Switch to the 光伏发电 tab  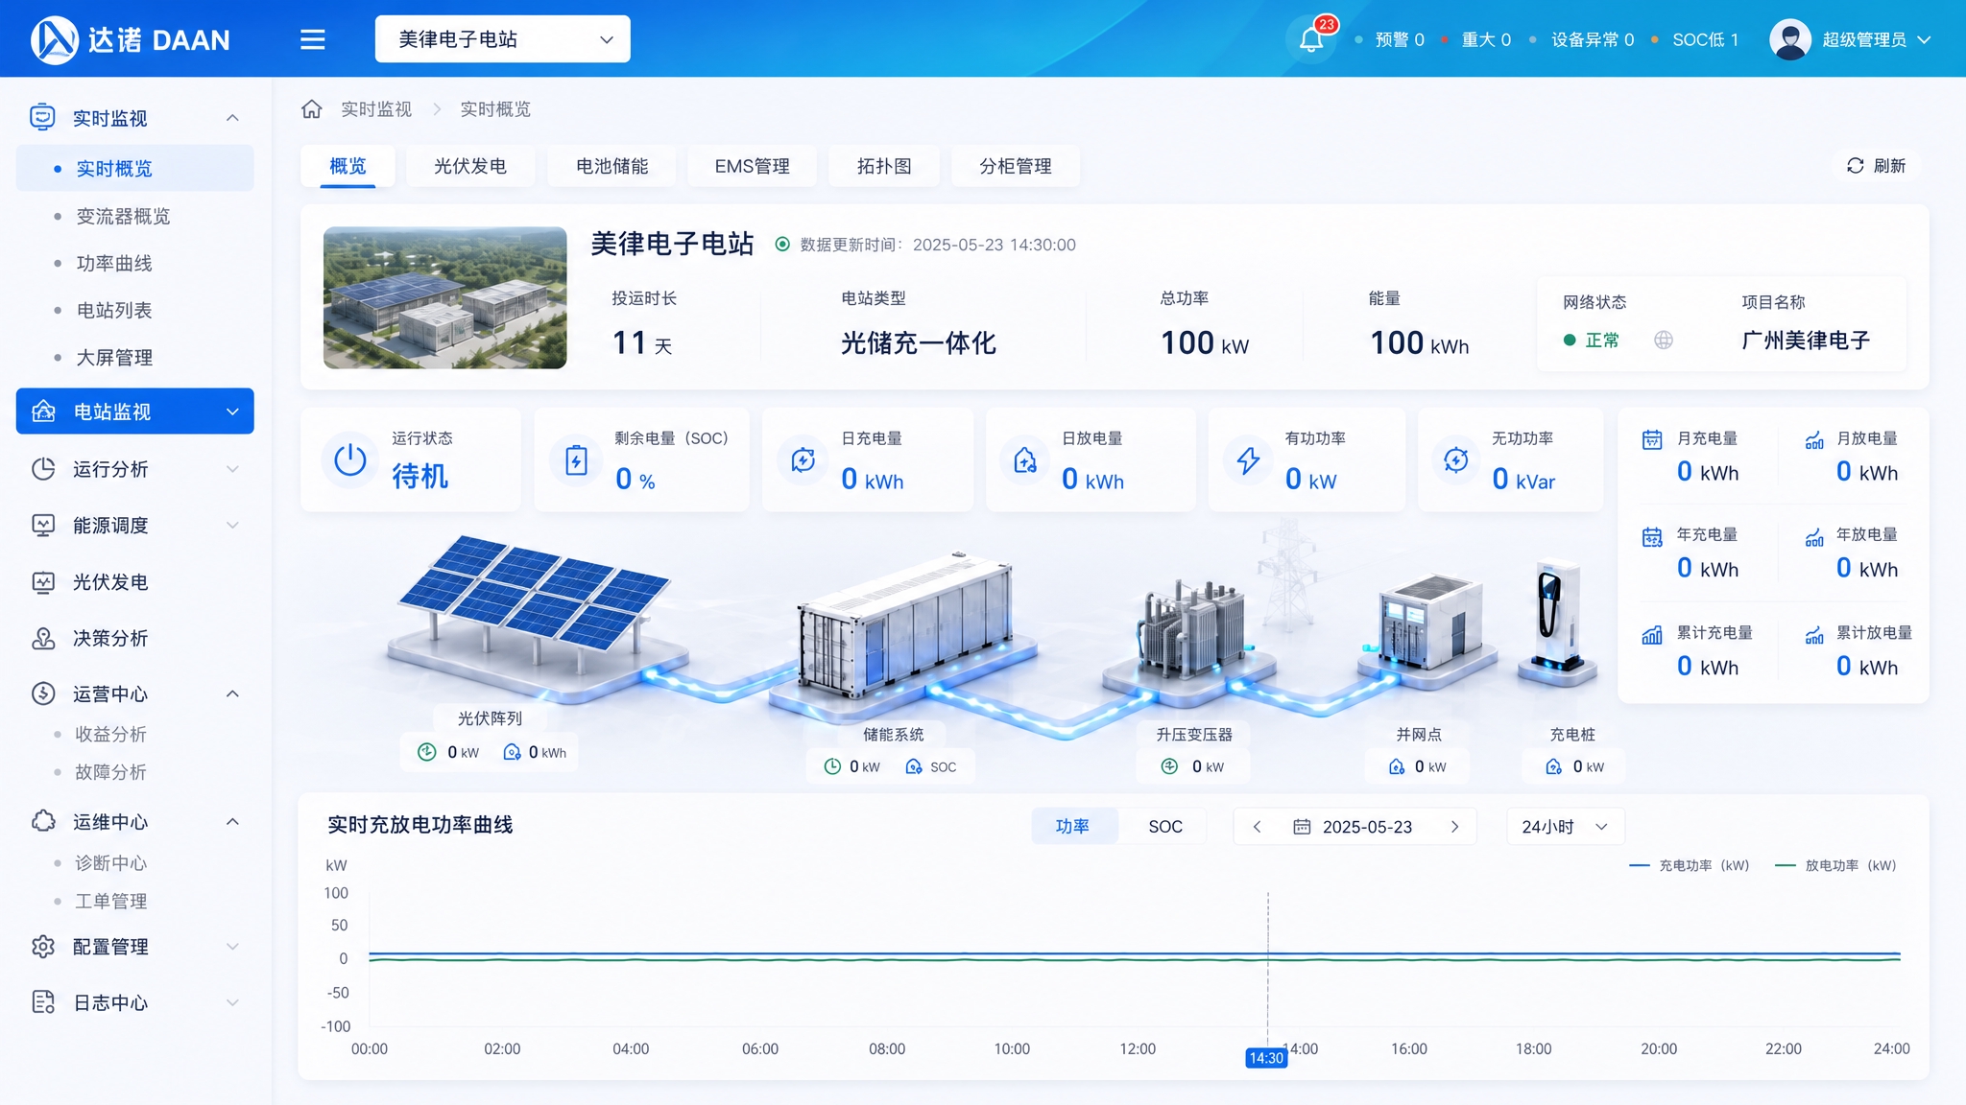pyautogui.click(x=470, y=166)
